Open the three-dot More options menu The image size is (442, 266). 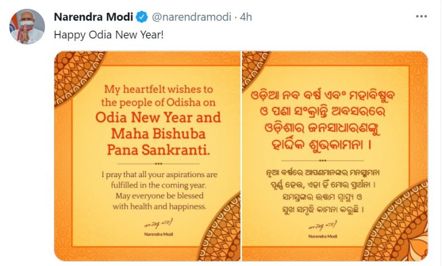click(421, 16)
